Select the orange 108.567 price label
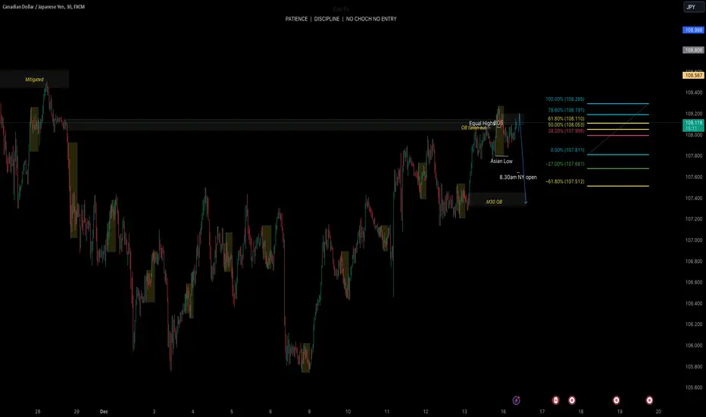The width and height of the screenshot is (706, 417). [693, 75]
